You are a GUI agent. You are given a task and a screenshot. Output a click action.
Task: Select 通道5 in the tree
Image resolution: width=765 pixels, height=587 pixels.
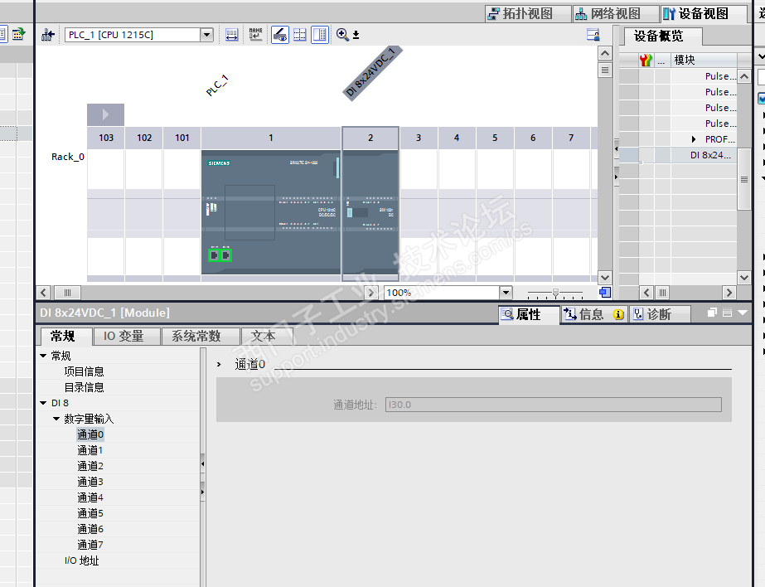(90, 513)
